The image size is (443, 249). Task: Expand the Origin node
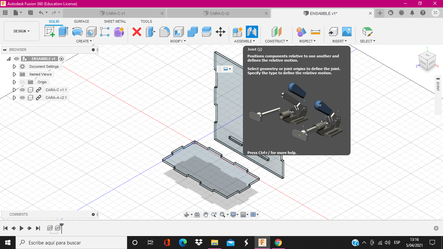point(14,82)
